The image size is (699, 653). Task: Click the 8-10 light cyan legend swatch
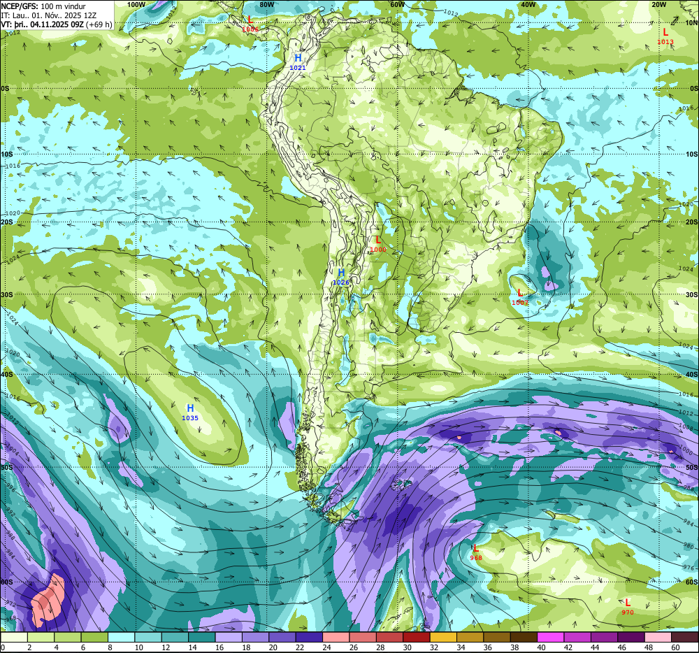(x=121, y=637)
